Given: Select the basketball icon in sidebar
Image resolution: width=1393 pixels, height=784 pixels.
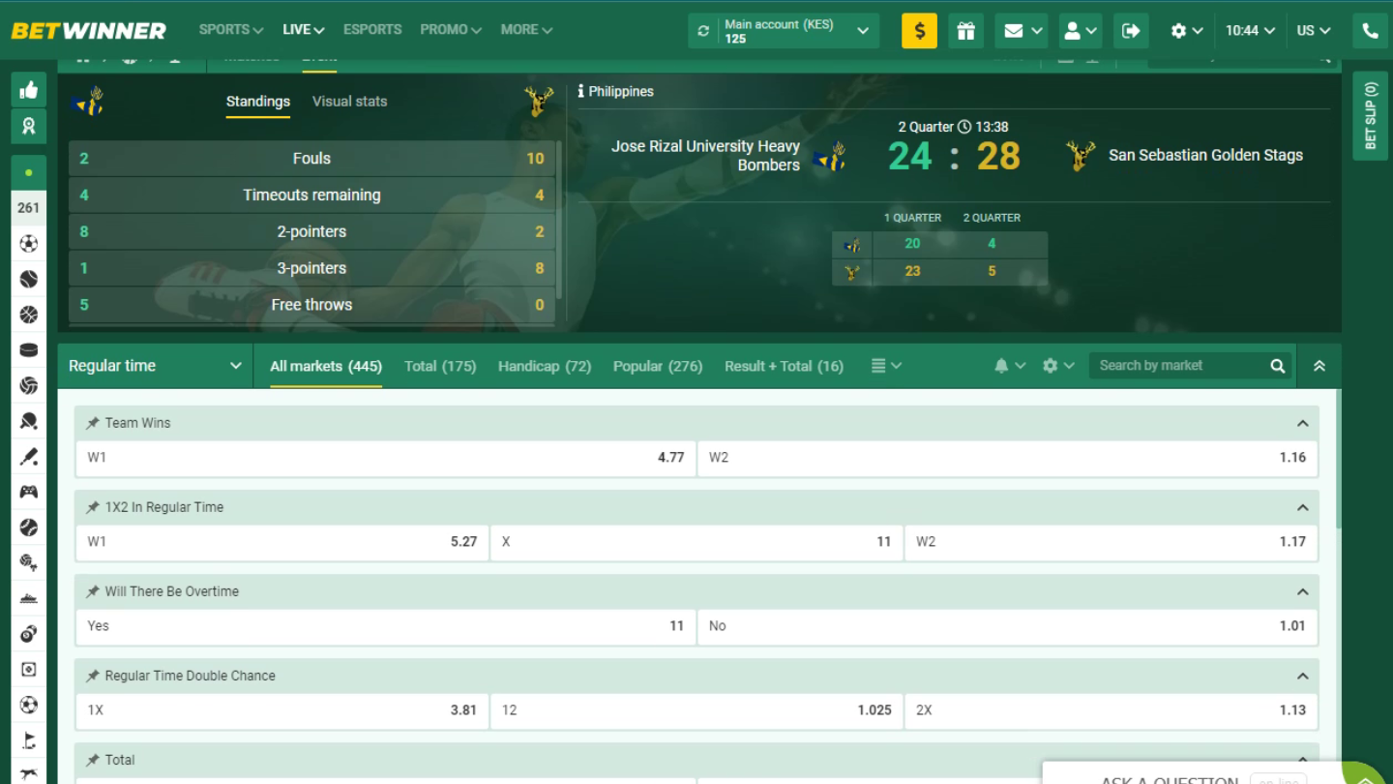Looking at the screenshot, I should point(29,315).
